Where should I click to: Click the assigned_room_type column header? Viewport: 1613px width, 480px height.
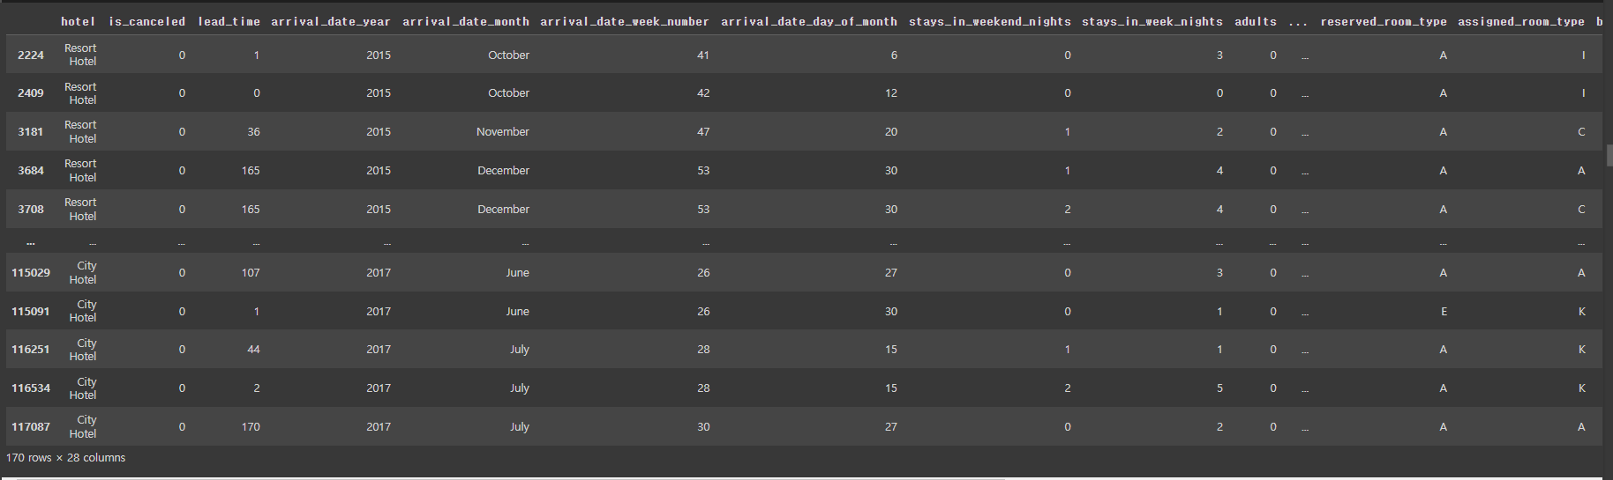click(1521, 21)
